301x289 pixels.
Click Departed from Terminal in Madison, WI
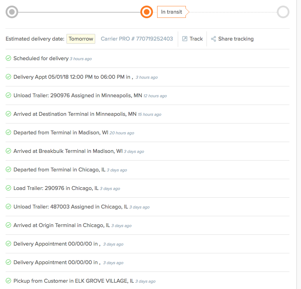pyautogui.click(x=61, y=133)
